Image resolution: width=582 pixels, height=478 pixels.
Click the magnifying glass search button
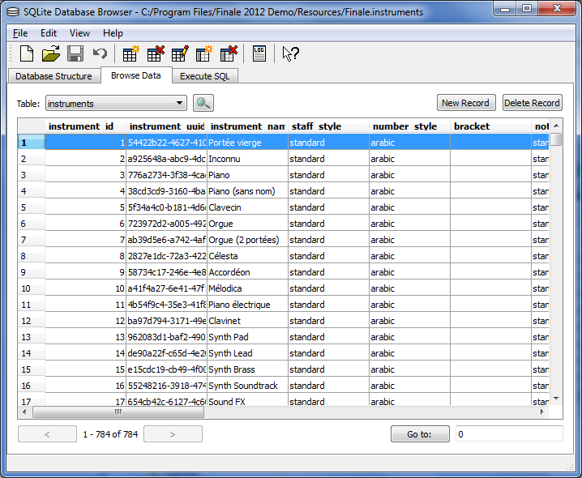coord(203,103)
